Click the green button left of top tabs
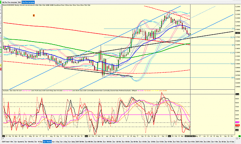The width and height of the screenshot is (241, 144). [x=1, y=2]
